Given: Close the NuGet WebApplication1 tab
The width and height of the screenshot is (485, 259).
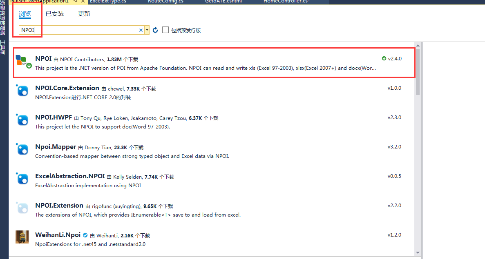Looking at the screenshot, I should tap(83, 2).
